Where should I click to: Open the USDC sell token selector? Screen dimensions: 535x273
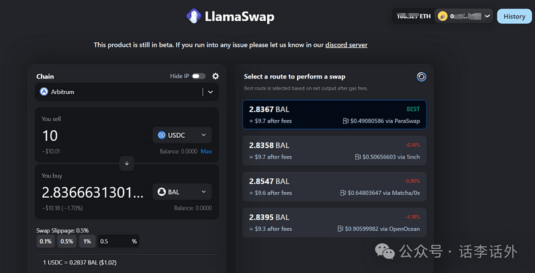click(x=182, y=135)
